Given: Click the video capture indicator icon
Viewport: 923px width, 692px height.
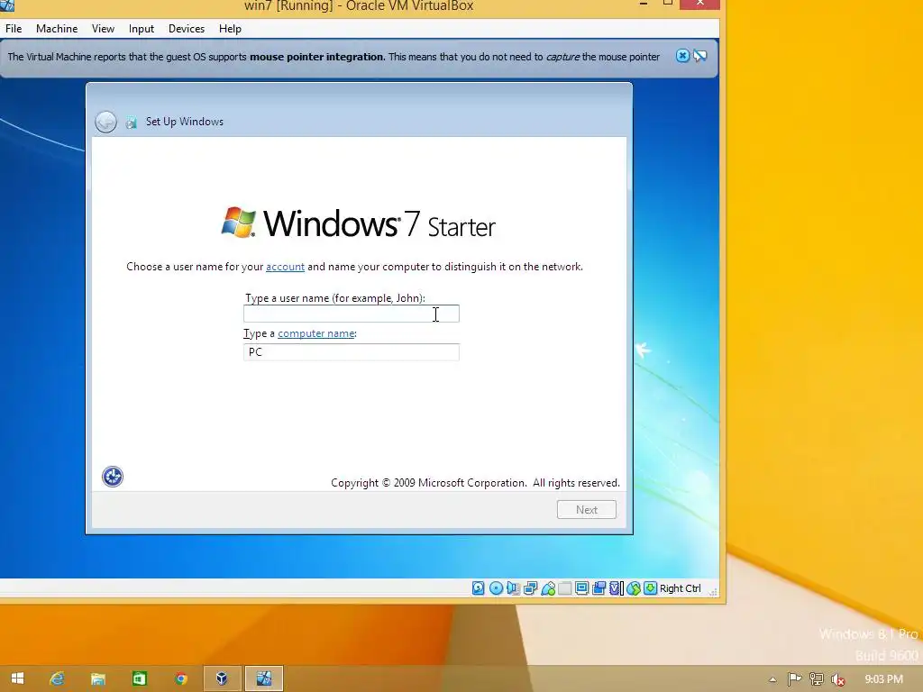Looking at the screenshot, I should [x=599, y=587].
